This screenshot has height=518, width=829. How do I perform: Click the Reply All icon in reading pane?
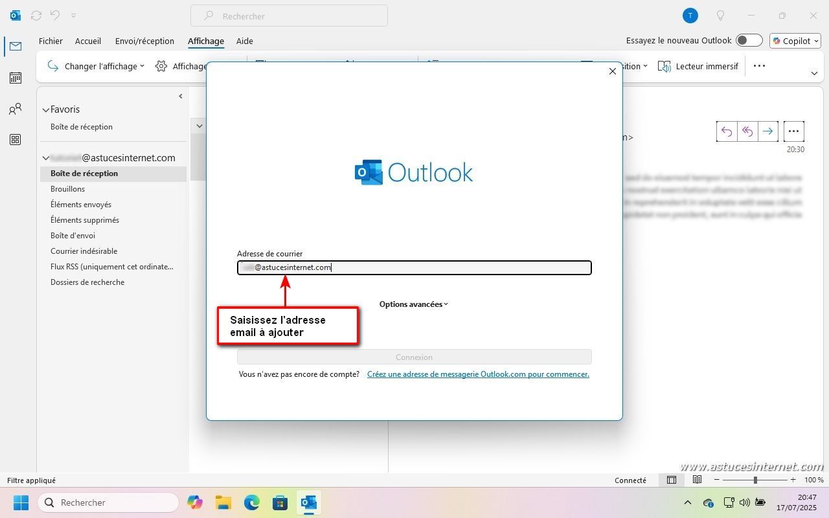click(747, 131)
